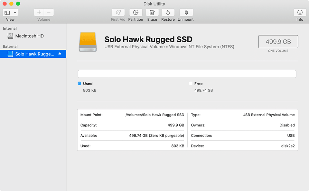Viewport: 309px width, 191px height.
Task: Click the disk usage bar
Action: tap(187, 74)
